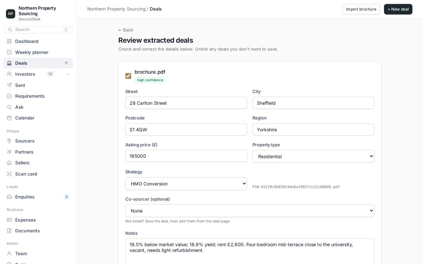Viewport: 423px width, 264px height.
Task: Focus the sidebar Search field
Action: [x=38, y=30]
